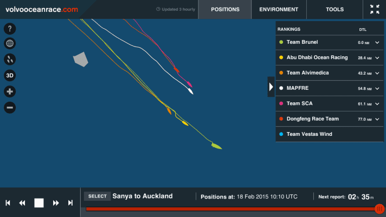386x217 pixels.
Task: Click Team Vestas Wind blue dot
Action: [281, 134]
